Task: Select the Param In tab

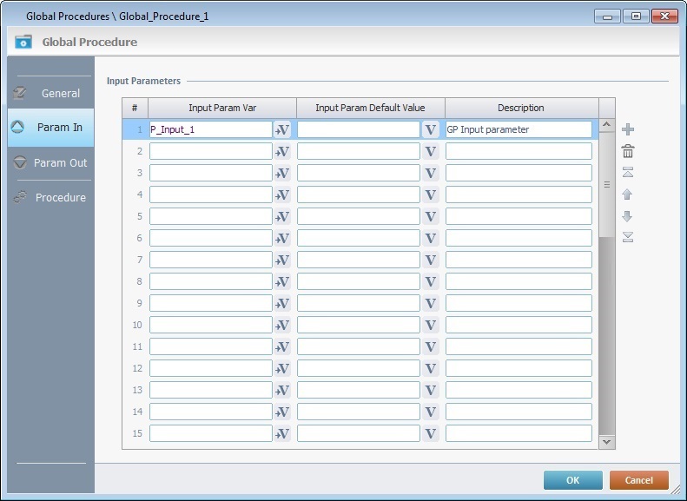Action: [x=50, y=128]
